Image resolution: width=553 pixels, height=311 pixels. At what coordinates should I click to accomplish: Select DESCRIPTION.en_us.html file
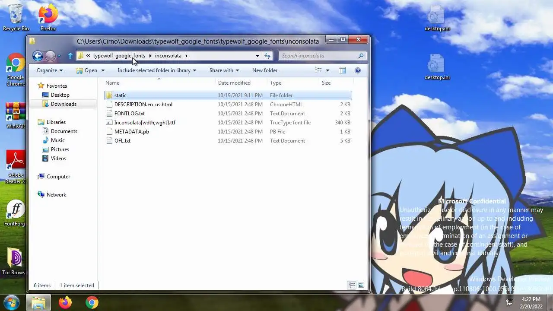pos(228,105)
